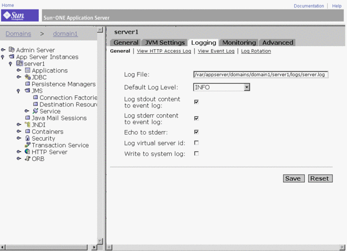347x251 pixels.
Task: Click the Security padlock icon
Action: [27, 138]
